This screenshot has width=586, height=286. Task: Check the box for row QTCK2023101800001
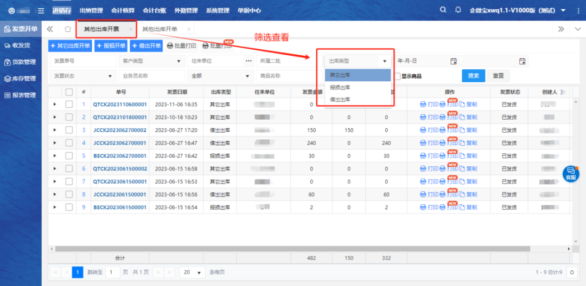click(69, 117)
